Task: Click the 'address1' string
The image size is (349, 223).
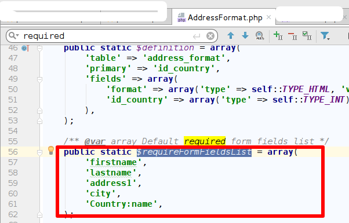Action: (111, 183)
